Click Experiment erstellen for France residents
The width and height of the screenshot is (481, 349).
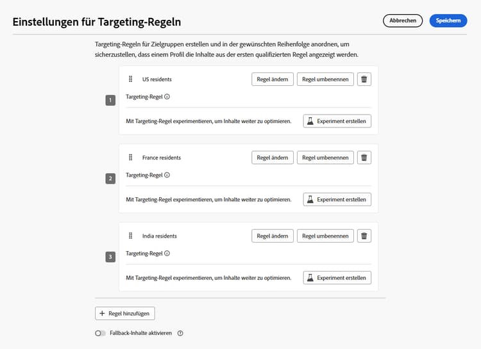[337, 199]
